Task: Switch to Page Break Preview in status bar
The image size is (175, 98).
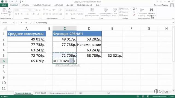Action: point(148,96)
